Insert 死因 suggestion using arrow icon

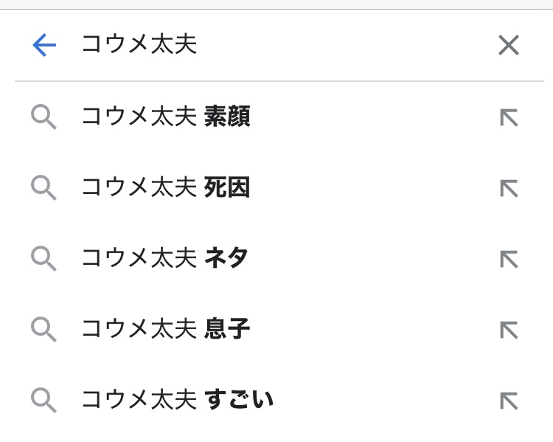[x=508, y=188]
